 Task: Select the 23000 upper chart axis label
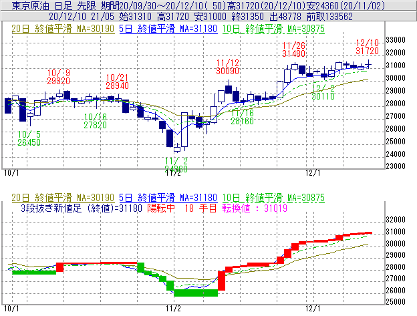396,166
